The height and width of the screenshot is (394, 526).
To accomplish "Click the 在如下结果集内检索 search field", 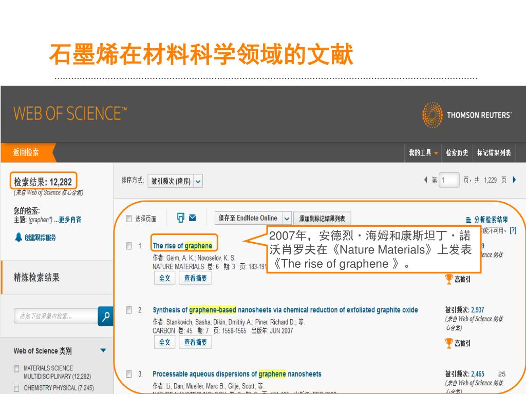I will [x=56, y=316].
